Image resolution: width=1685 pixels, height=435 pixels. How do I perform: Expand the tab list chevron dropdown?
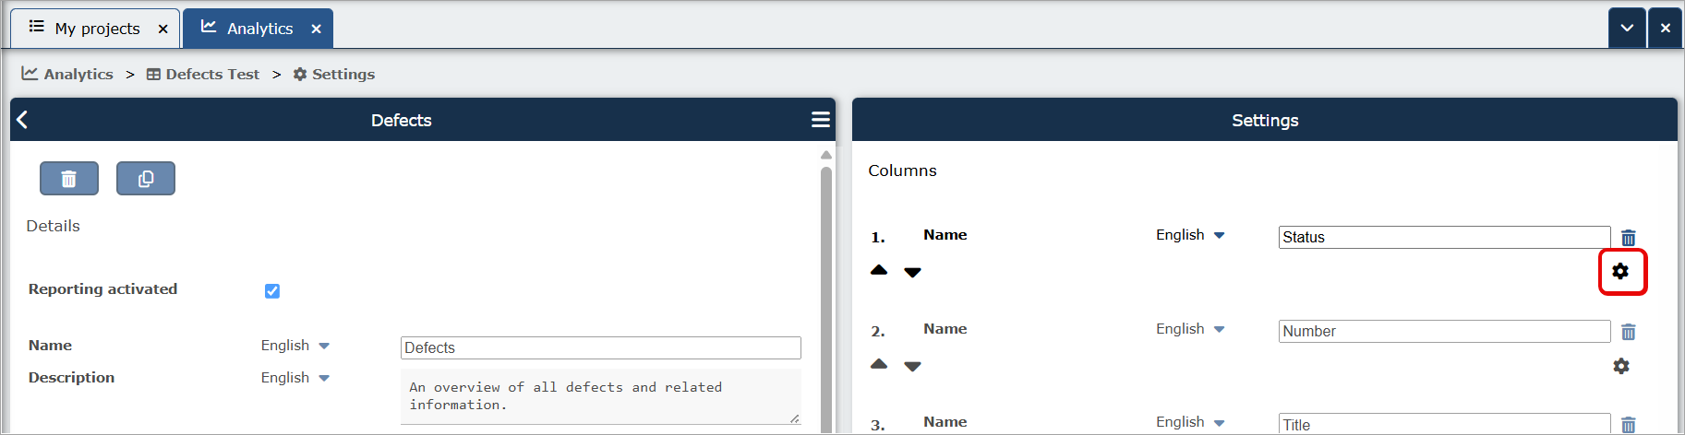tap(1627, 28)
